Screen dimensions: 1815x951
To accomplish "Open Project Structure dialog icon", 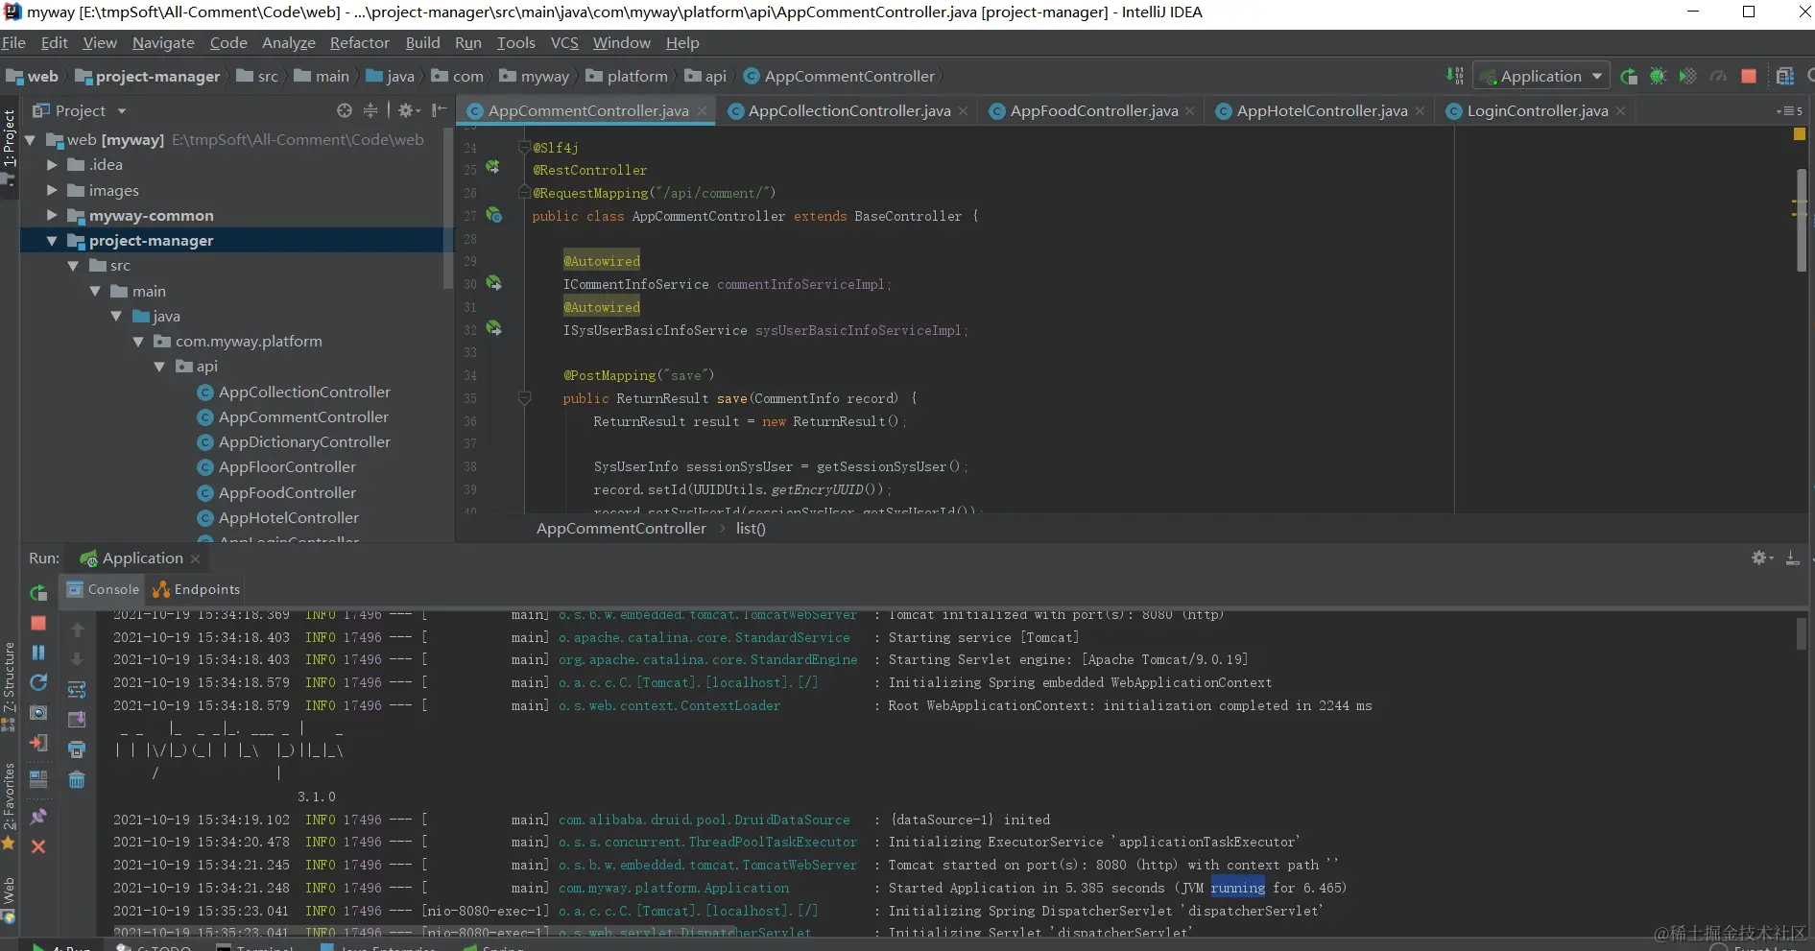I will (1785, 76).
